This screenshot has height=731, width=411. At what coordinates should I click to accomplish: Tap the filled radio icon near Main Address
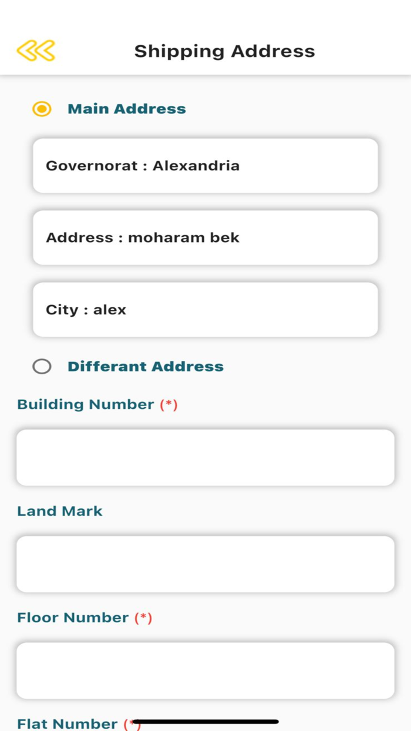tap(41, 109)
